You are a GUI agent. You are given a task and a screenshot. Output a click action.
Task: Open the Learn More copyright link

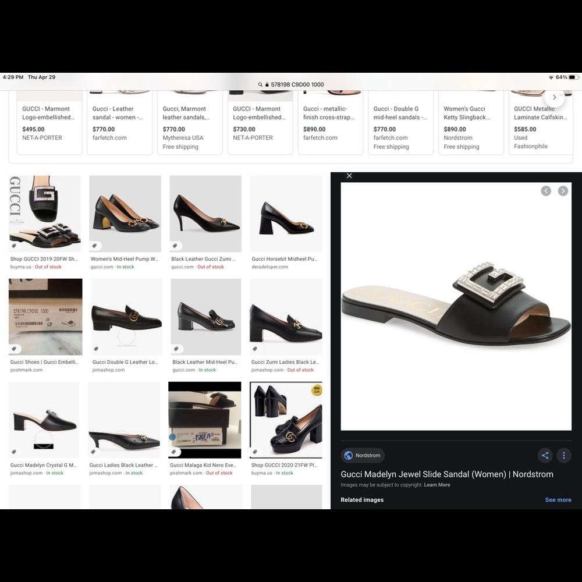coord(437,485)
